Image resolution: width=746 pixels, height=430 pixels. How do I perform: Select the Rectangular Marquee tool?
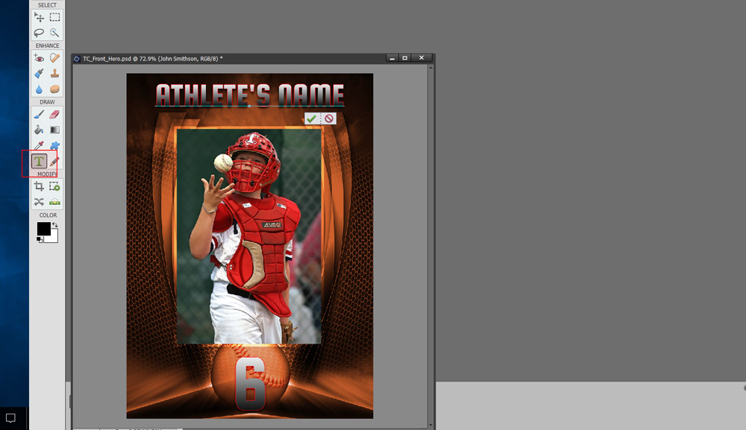click(x=54, y=18)
